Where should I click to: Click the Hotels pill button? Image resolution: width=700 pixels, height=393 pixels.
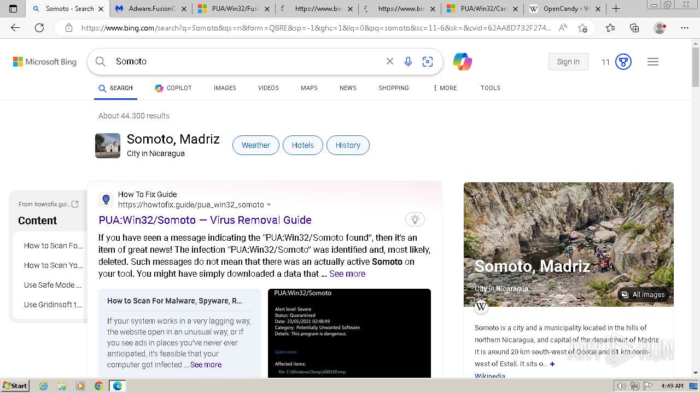coord(303,145)
